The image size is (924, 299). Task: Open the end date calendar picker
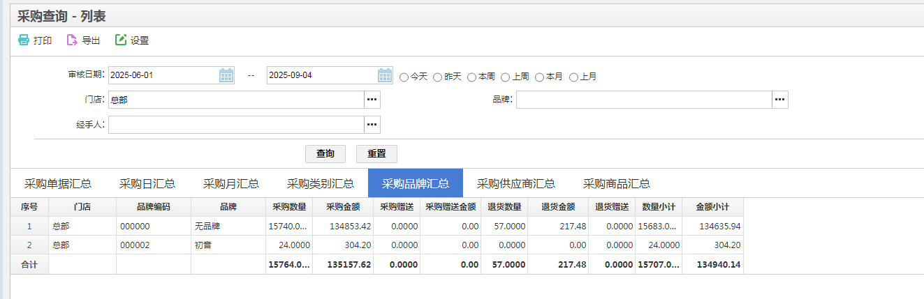[x=385, y=75]
